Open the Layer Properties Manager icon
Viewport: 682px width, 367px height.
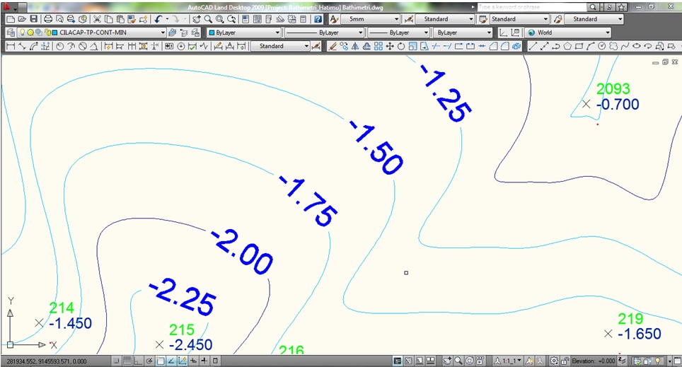[11, 33]
